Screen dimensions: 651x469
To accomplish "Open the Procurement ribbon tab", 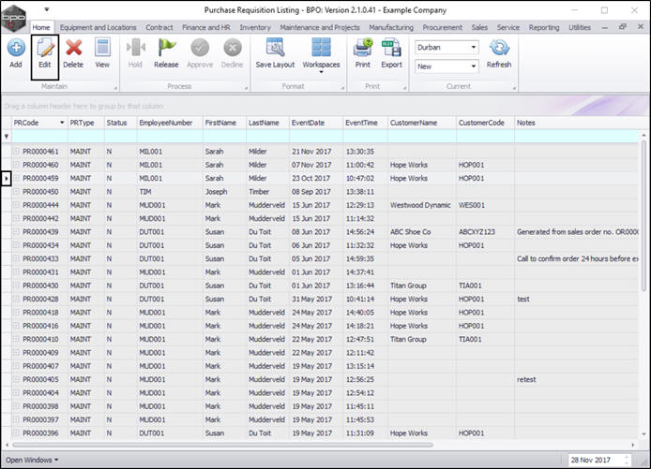I will 442,28.
